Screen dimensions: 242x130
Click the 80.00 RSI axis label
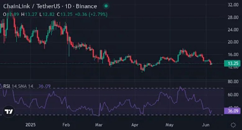tap(232, 82)
